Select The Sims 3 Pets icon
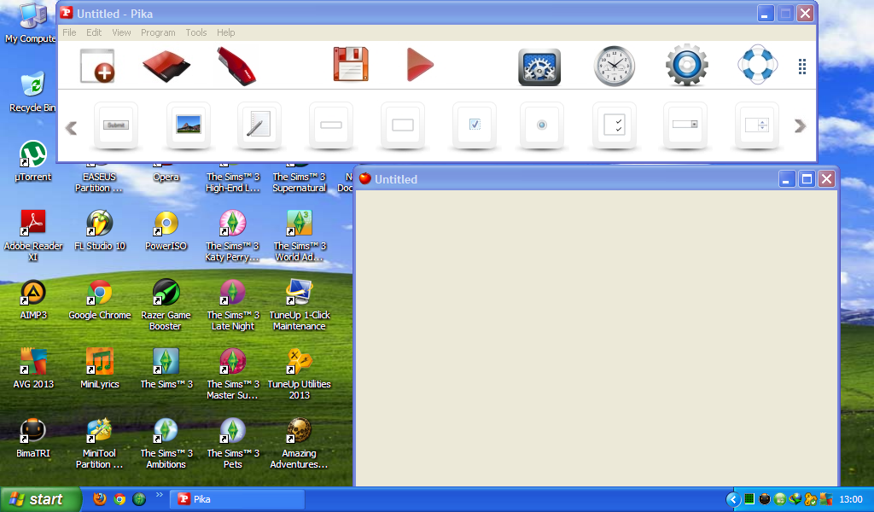Image resolution: width=874 pixels, height=512 pixels. pos(232,442)
